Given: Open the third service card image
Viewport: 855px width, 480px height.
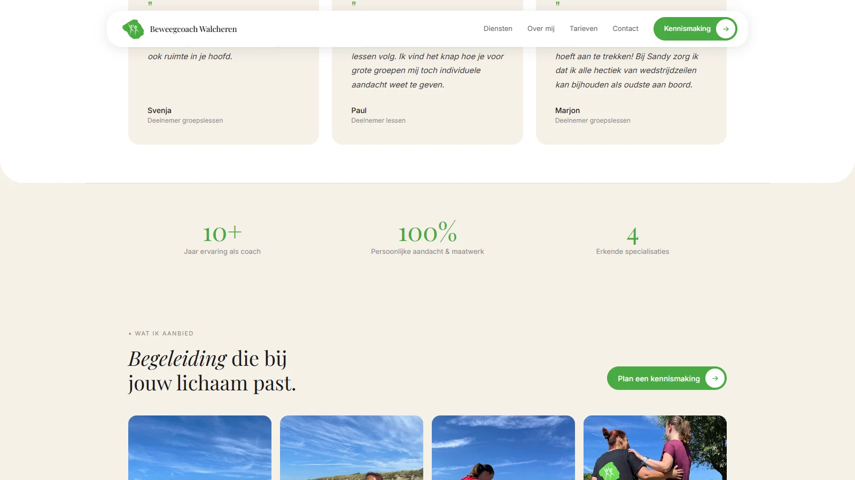Looking at the screenshot, I should tap(503, 447).
